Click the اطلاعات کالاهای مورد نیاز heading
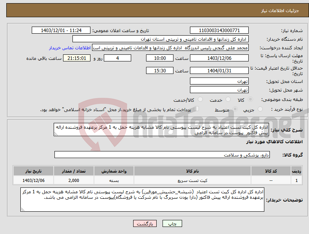Image resolution: width=309 pixels, height=234 pixels. 274,142
